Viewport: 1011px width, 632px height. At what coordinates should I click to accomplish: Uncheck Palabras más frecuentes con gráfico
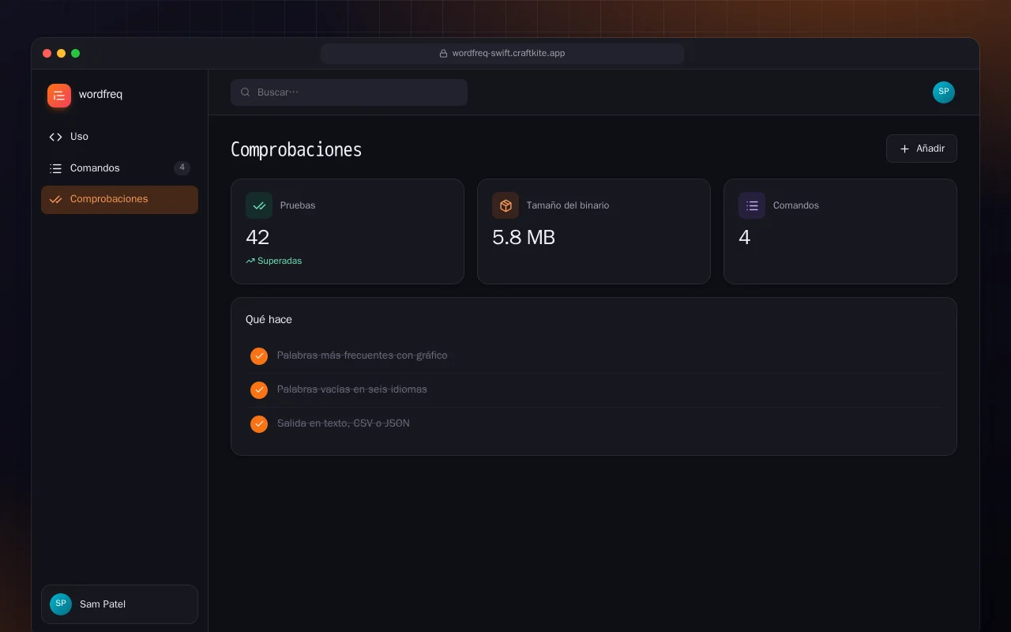(259, 356)
